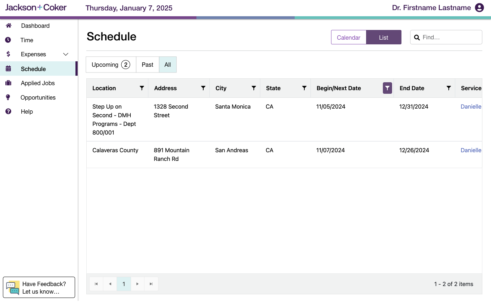Show the Past schedule tab
Image resolution: width=491 pixels, height=303 pixels.
coord(148,65)
